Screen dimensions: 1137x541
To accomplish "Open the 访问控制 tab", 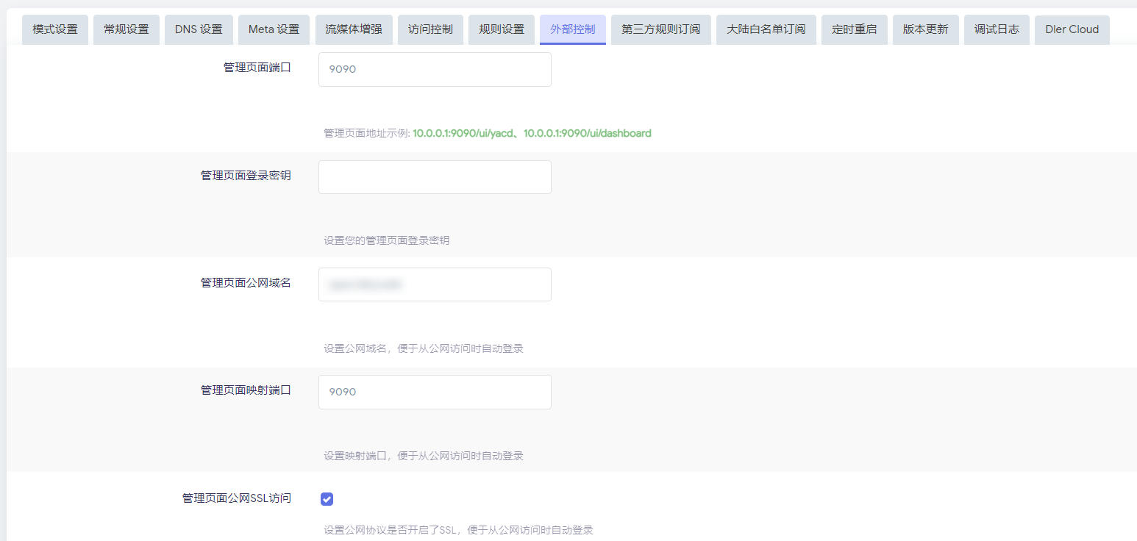I will pos(430,29).
